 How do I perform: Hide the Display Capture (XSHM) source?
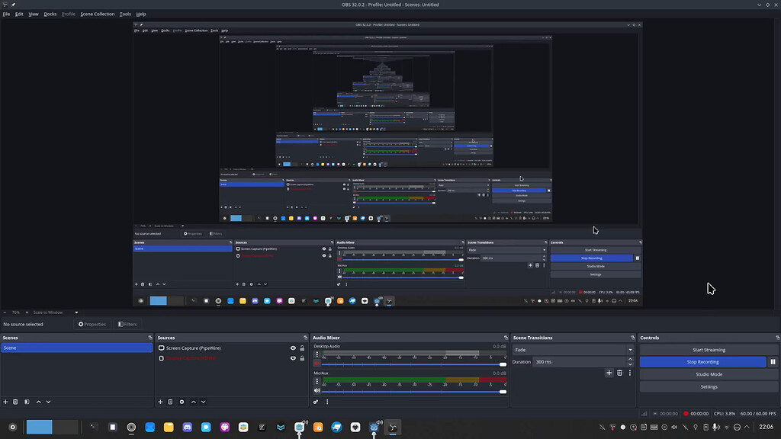coord(293,358)
